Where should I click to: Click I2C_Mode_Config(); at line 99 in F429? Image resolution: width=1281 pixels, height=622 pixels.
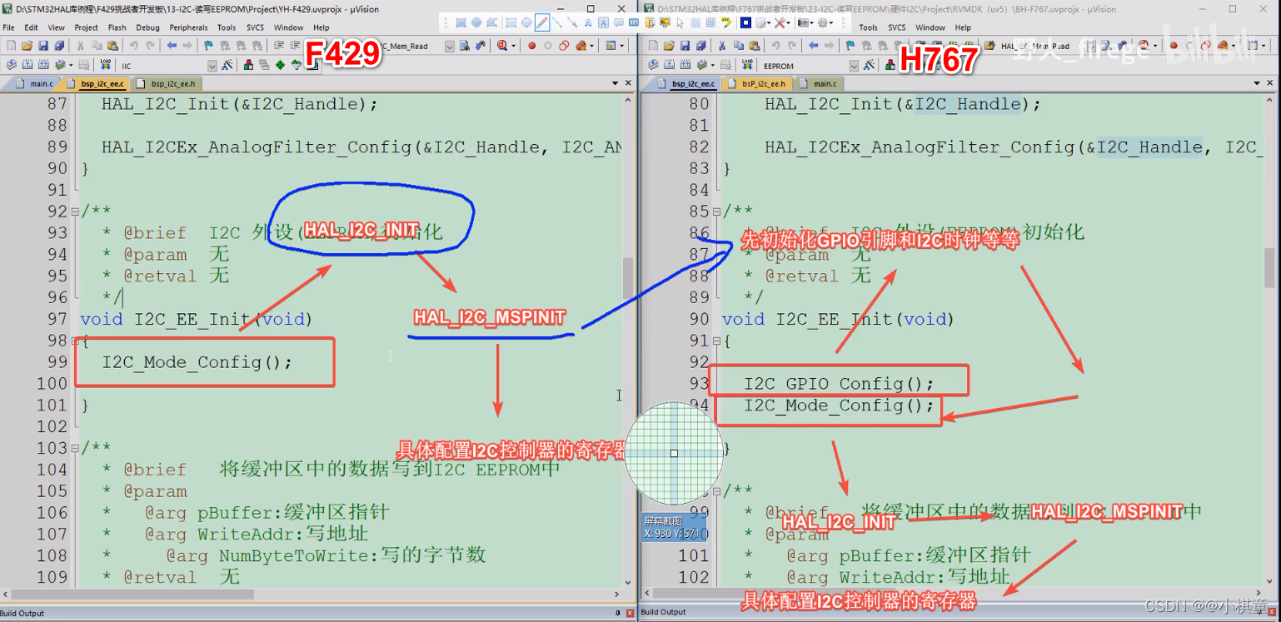197,362
